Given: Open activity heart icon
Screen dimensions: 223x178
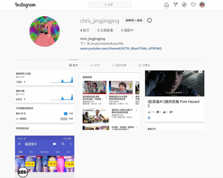Looking at the screenshot, I should pos(193,5).
